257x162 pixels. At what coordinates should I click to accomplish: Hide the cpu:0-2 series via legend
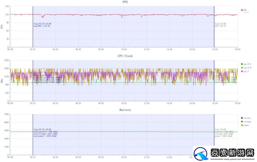(246, 64)
